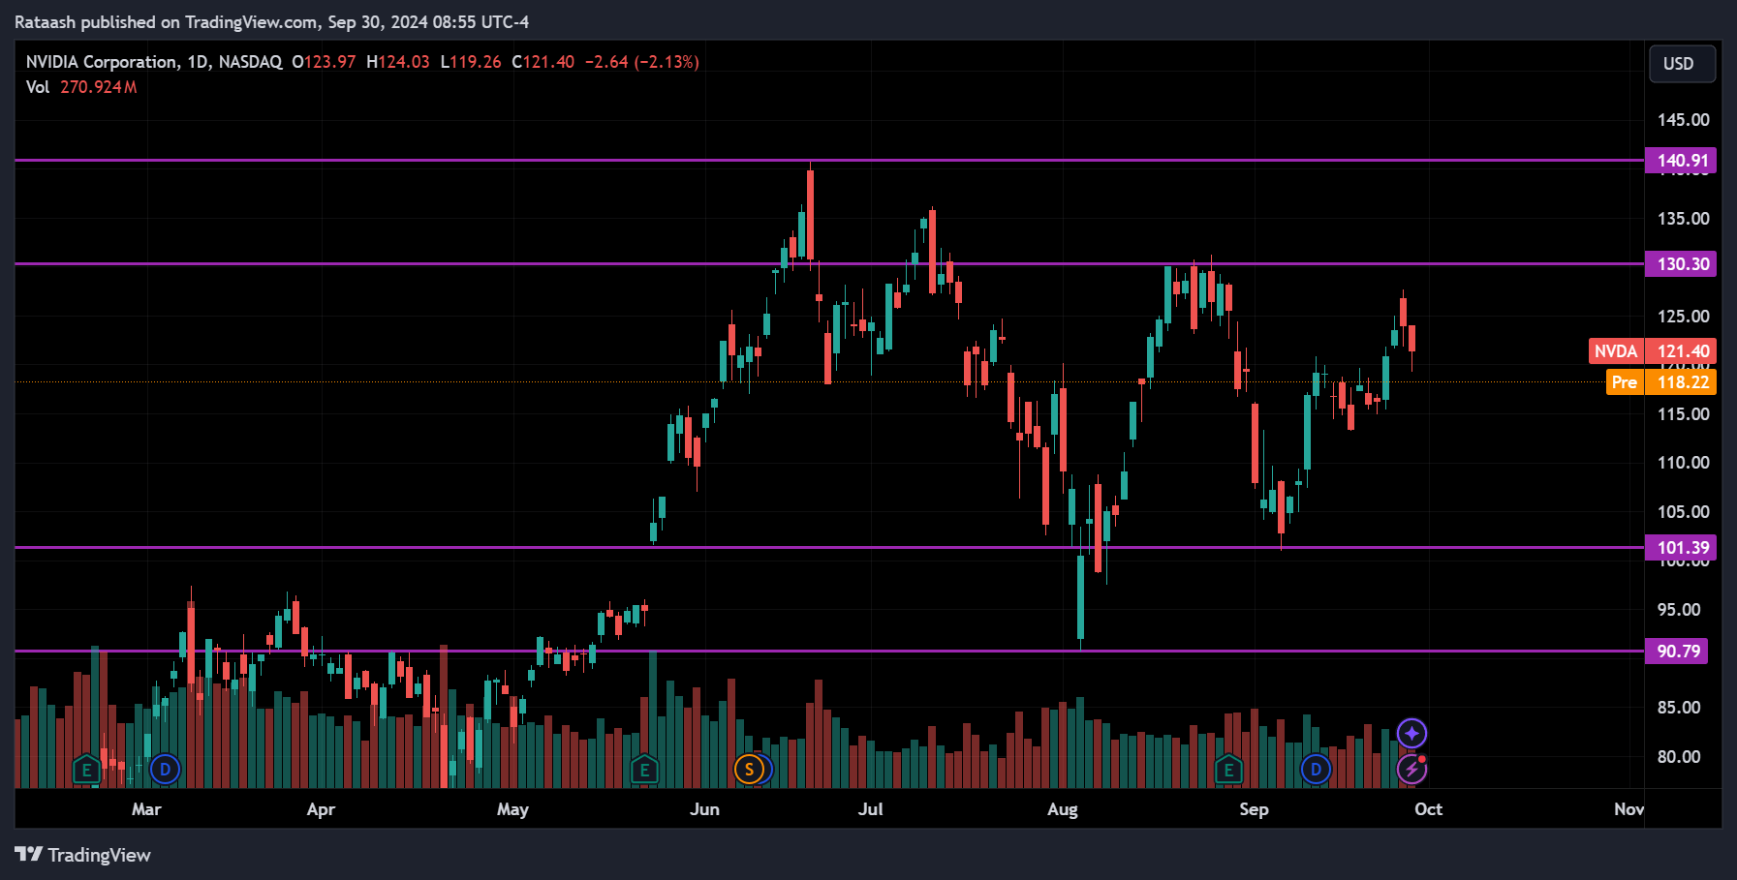
Task: Click the 145.00 price axis tick
Action: [x=1683, y=120]
